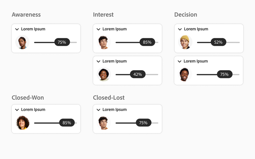Click the Decision column heading

point(186,15)
